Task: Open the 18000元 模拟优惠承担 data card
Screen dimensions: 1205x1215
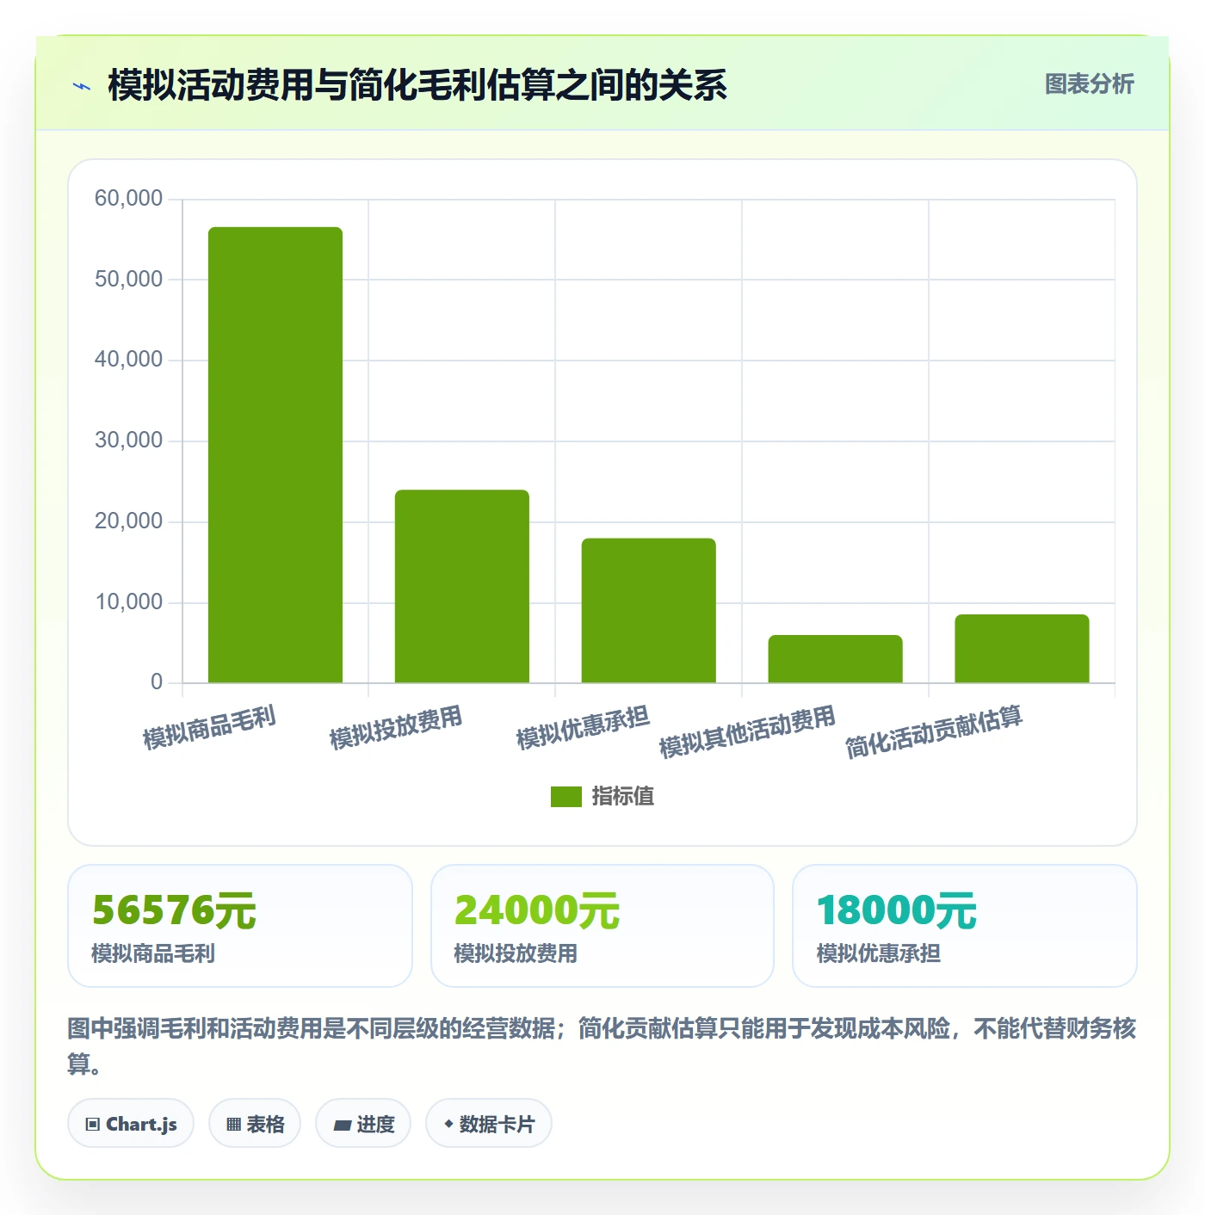Action: [965, 926]
